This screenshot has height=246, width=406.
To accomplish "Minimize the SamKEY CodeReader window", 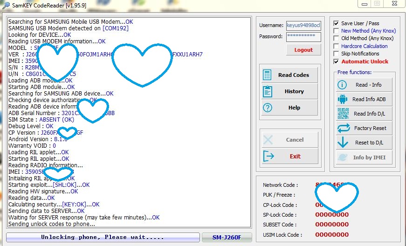I will pos(365,4).
